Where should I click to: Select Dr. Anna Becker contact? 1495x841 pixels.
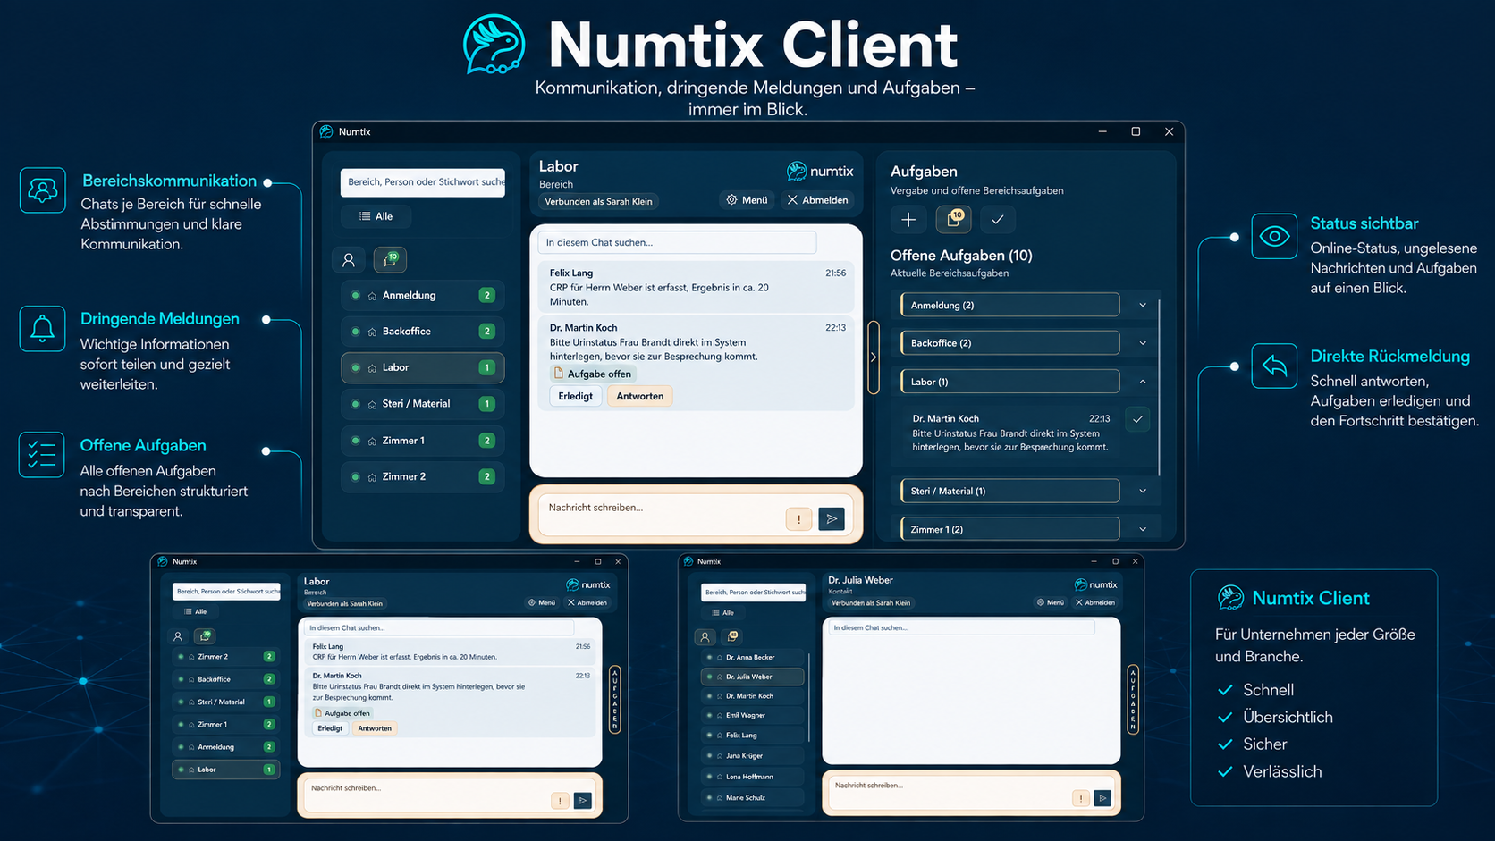click(x=752, y=657)
